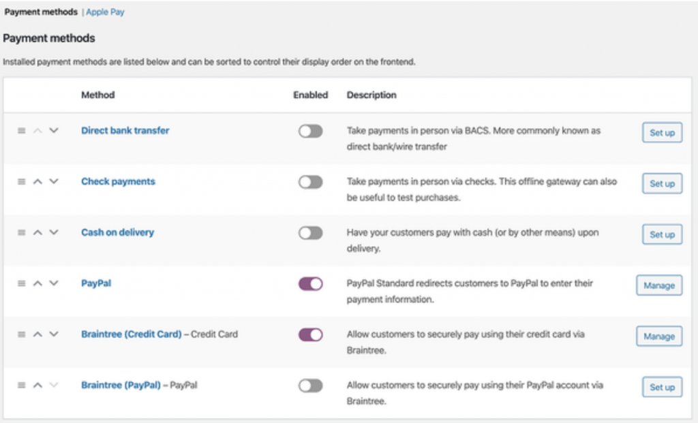Click the Take payments via BACS description
This screenshot has width=698, height=423.
[x=474, y=139]
